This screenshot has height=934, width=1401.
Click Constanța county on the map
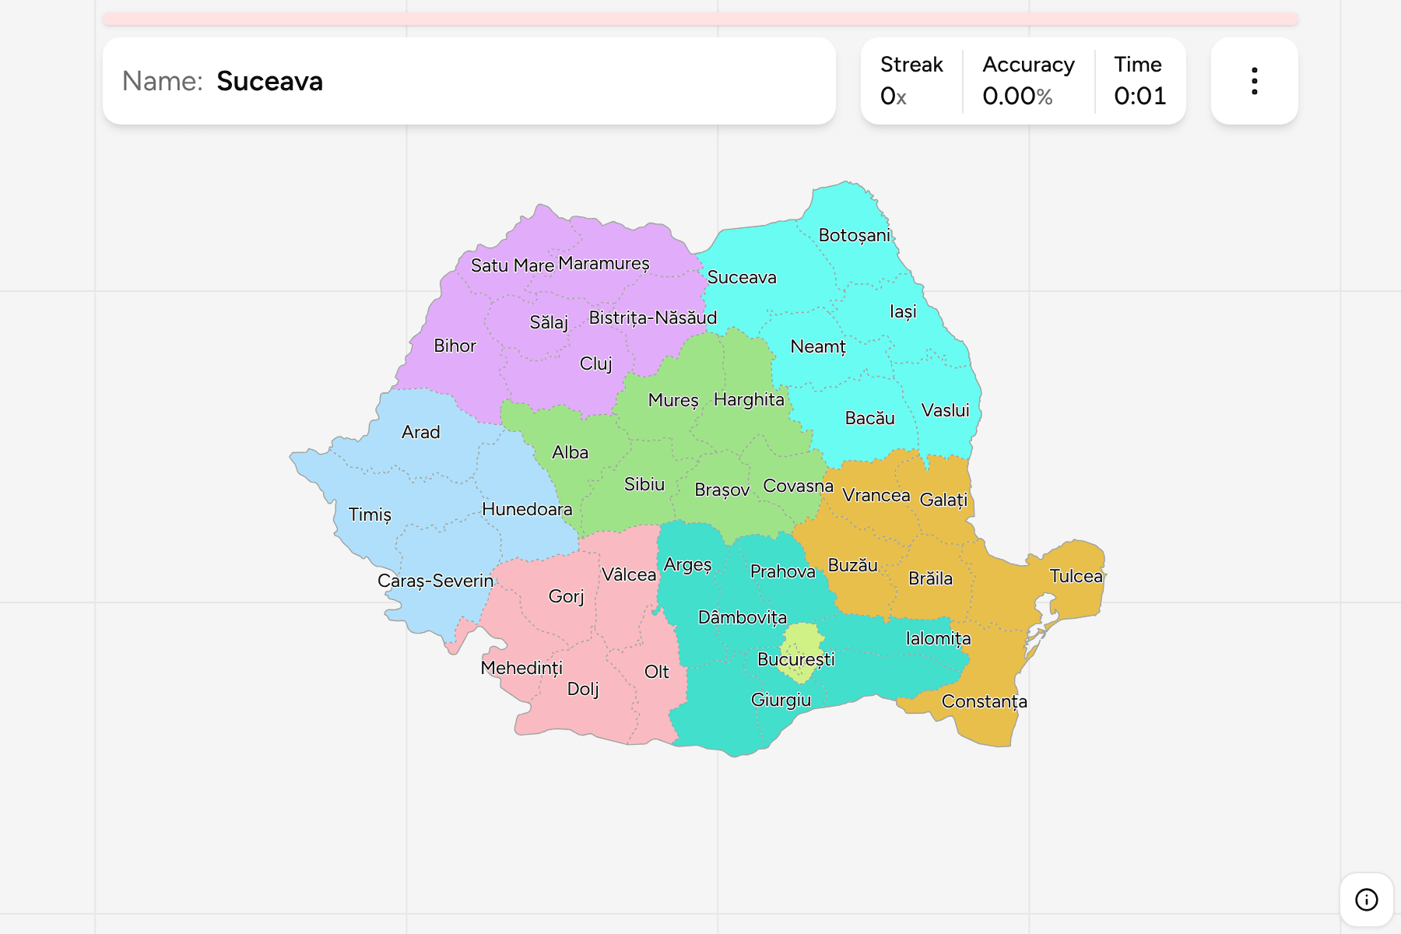click(984, 701)
